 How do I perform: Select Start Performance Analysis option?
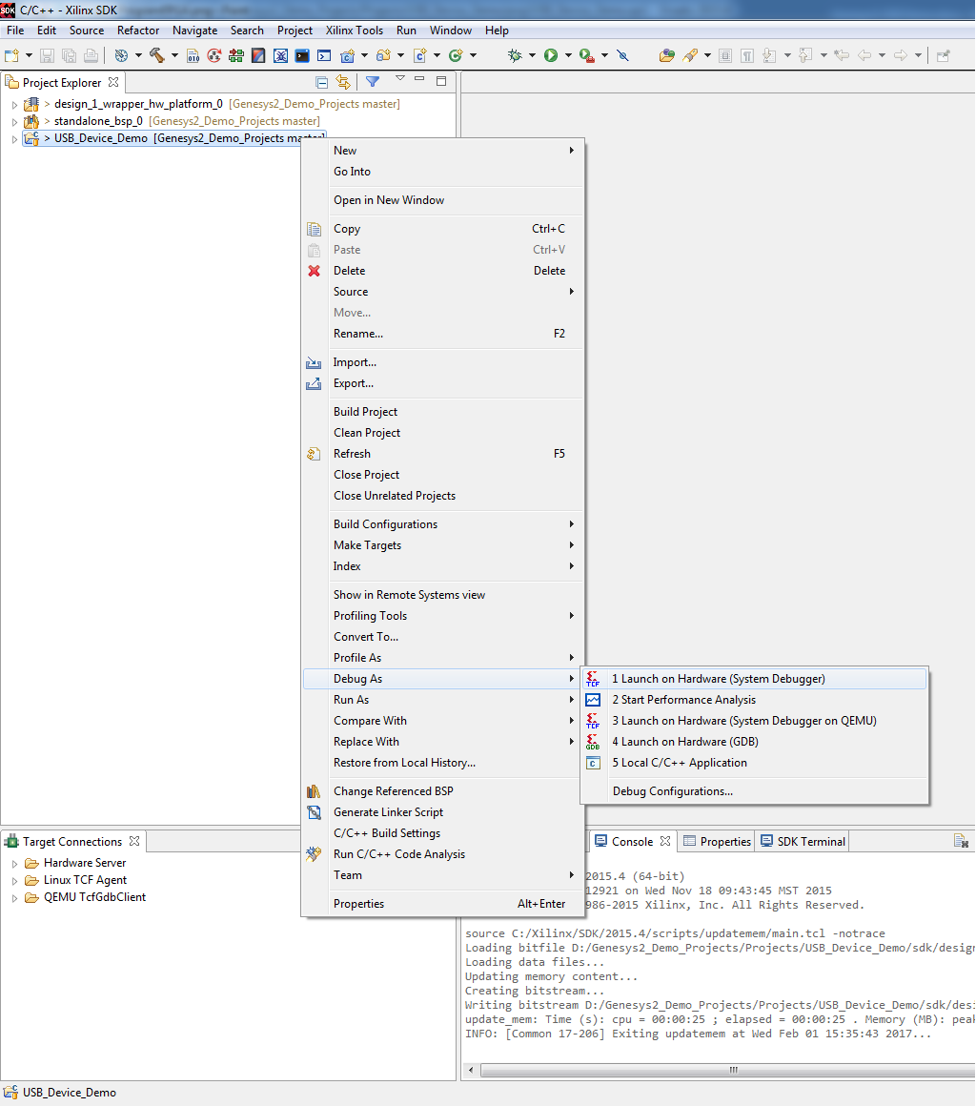755,700
